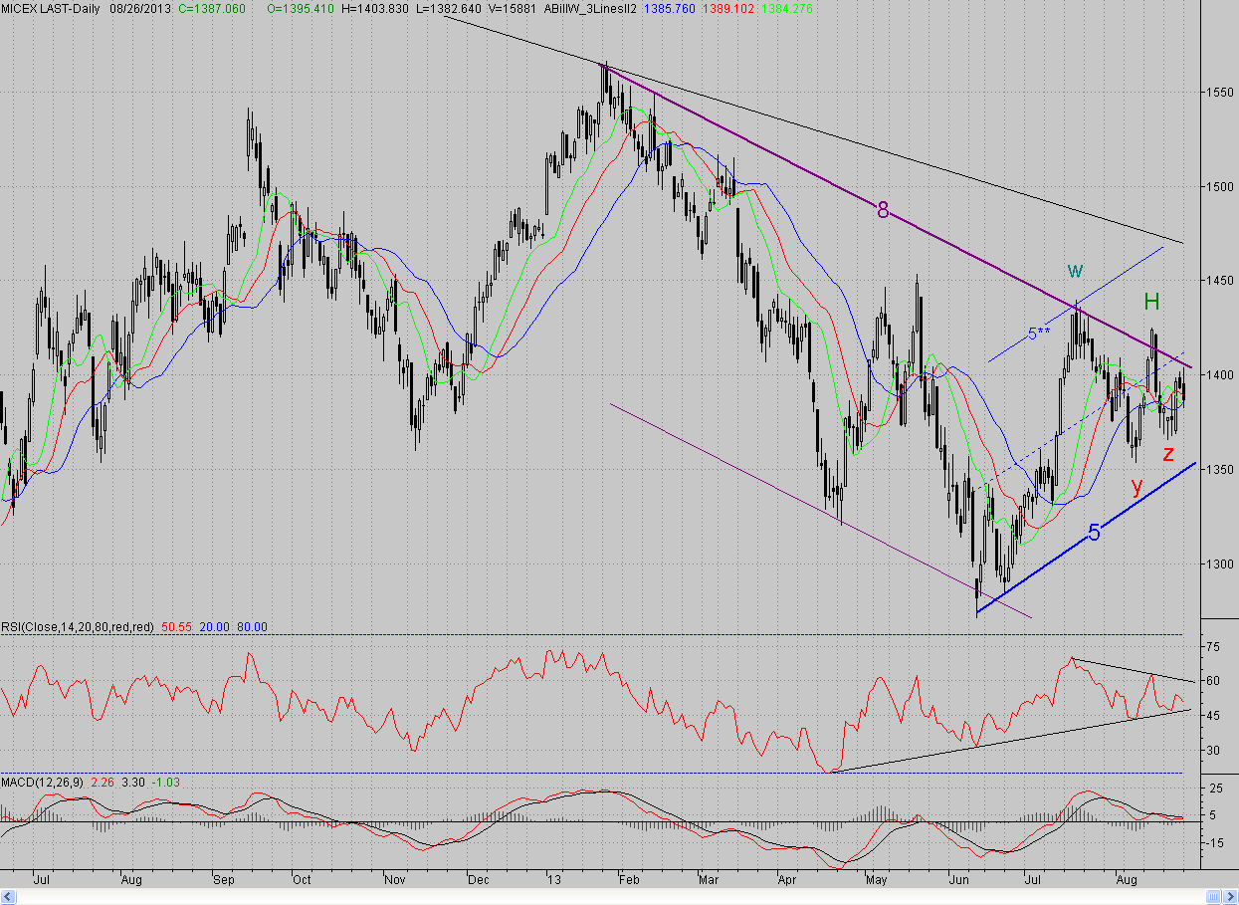Viewport: 1239px width, 905px height.
Task: Click the MICEX LAST-Daily chart title
Action: 51,7
